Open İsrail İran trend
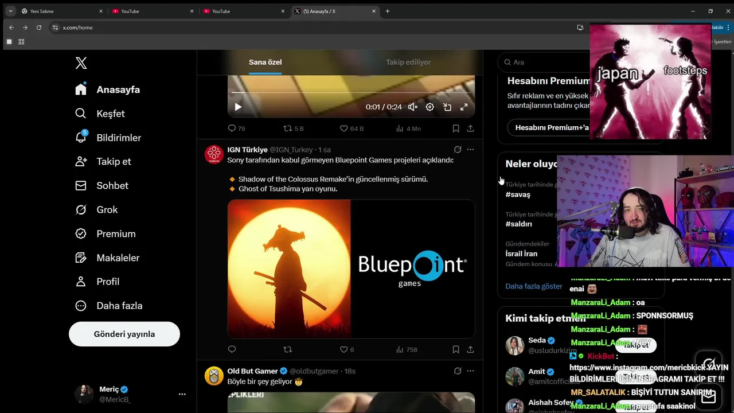The width and height of the screenshot is (734, 413). click(x=521, y=254)
